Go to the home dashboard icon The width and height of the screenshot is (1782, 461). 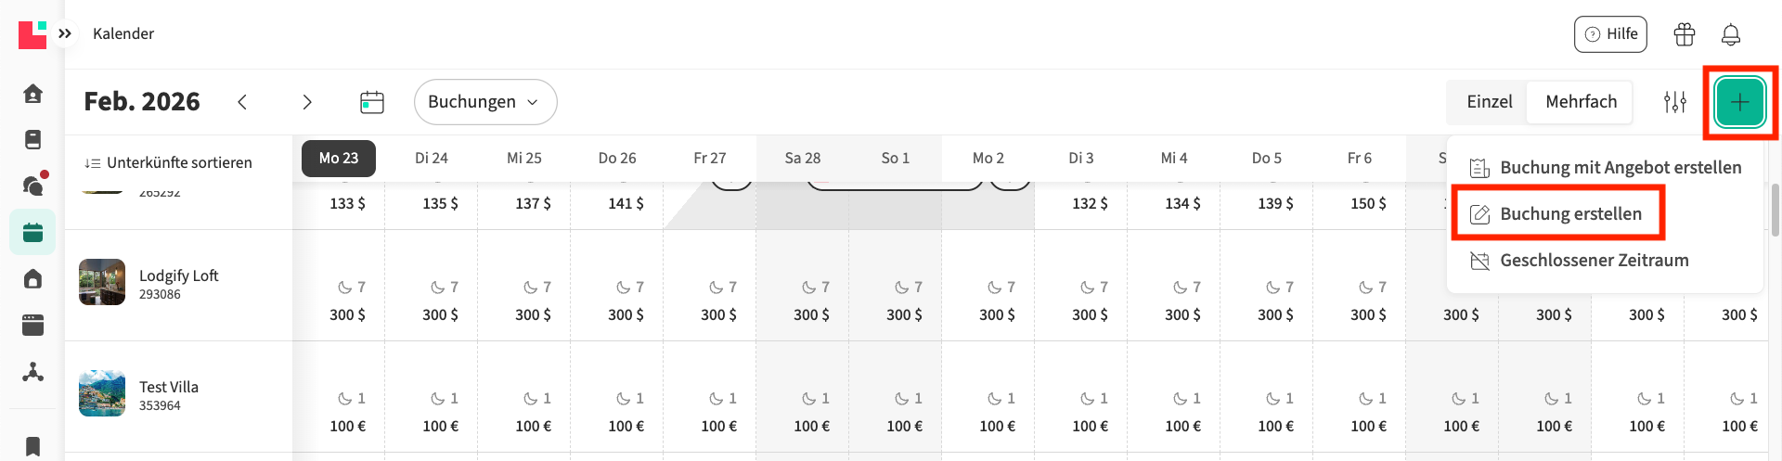(32, 94)
